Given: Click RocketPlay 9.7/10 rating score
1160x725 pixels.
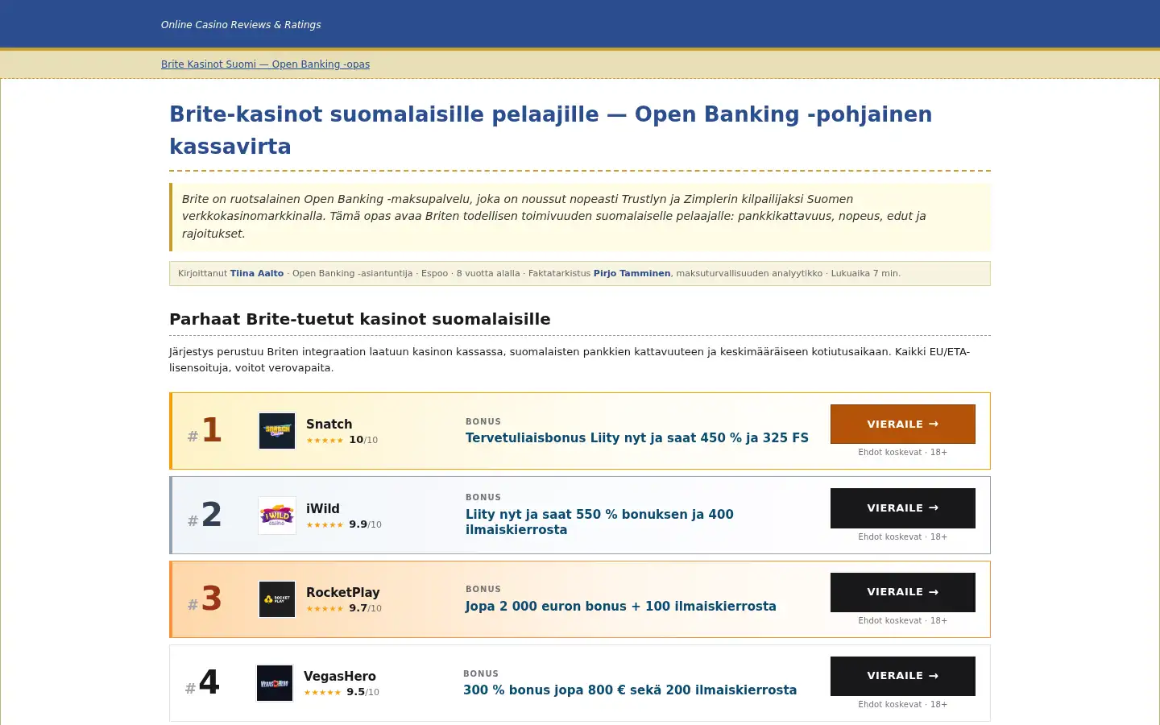Looking at the screenshot, I should click(x=365, y=608).
